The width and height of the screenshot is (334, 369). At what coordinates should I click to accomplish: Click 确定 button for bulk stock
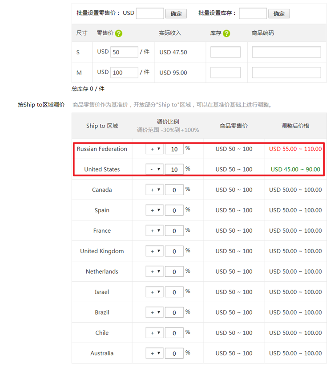click(x=279, y=13)
